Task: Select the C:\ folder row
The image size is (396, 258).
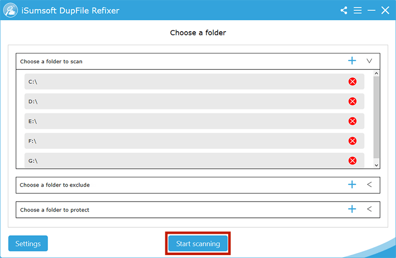Action: [x=194, y=82]
